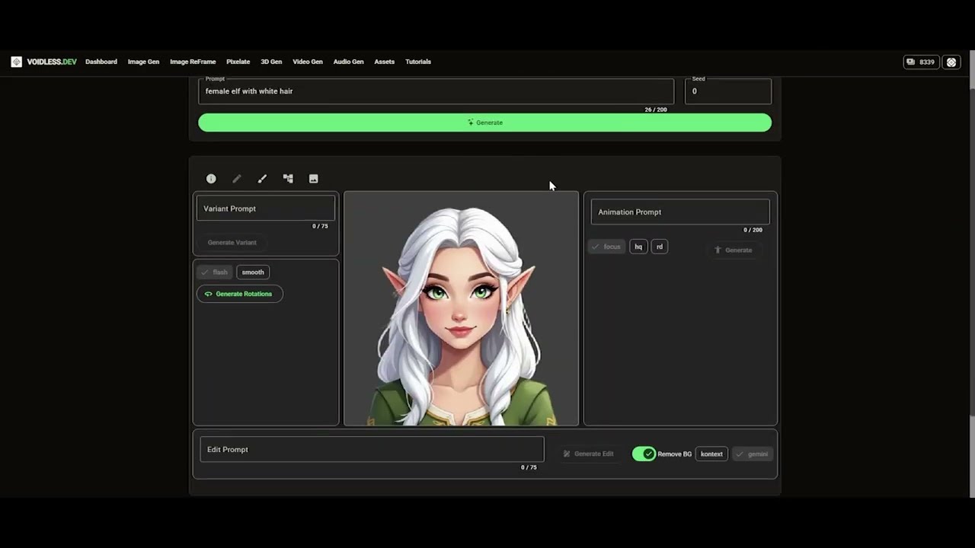Go to Image Gen page

[x=143, y=62]
